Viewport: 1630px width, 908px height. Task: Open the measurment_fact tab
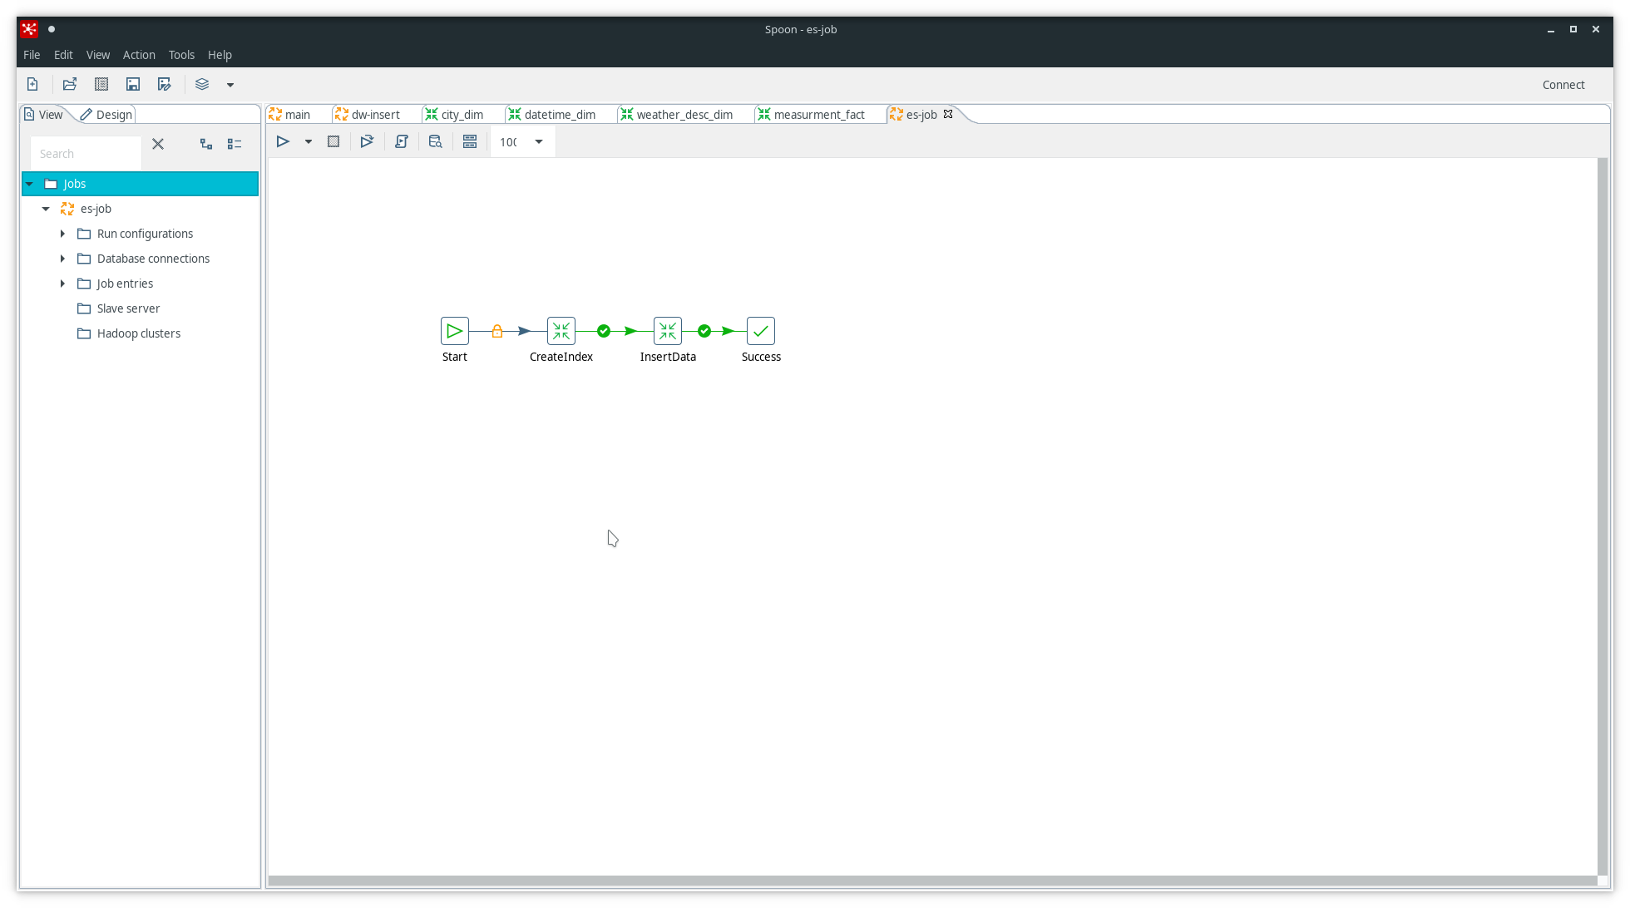[812, 115]
